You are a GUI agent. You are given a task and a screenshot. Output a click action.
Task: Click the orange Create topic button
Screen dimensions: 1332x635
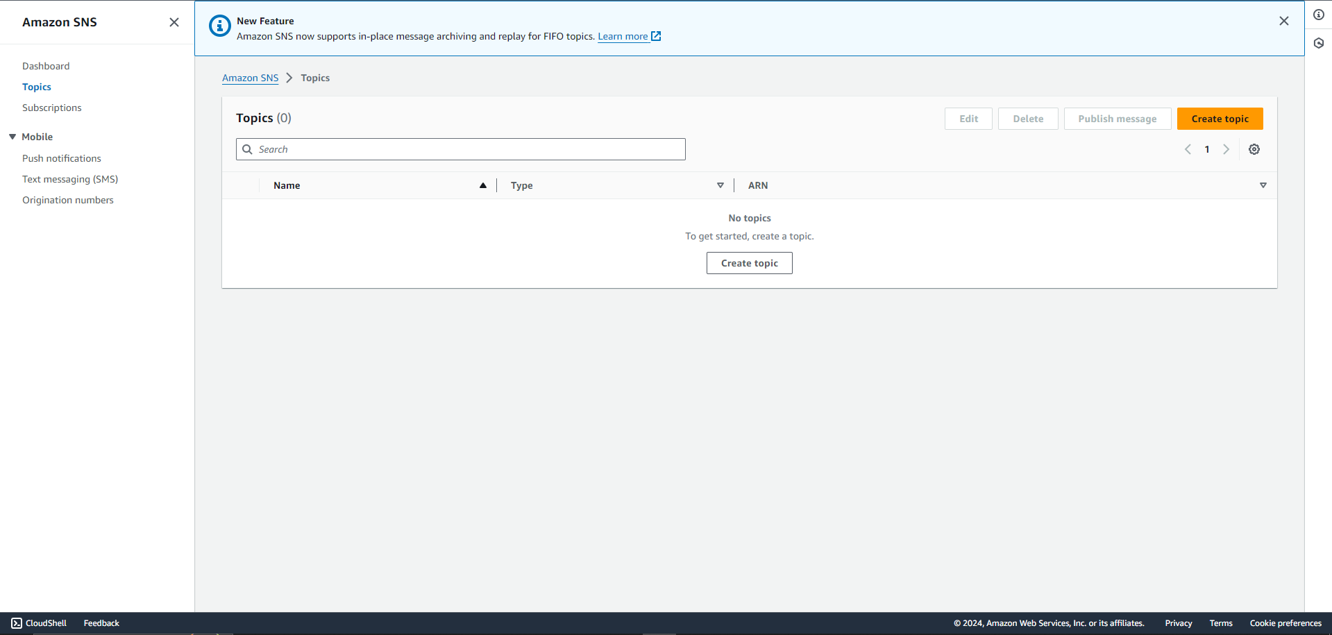click(x=1220, y=119)
